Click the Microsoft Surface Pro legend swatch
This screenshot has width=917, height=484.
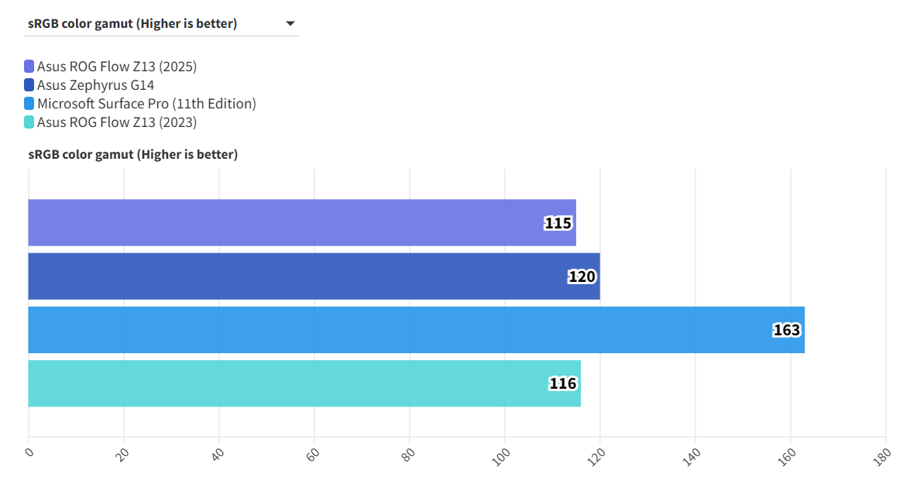(29, 104)
